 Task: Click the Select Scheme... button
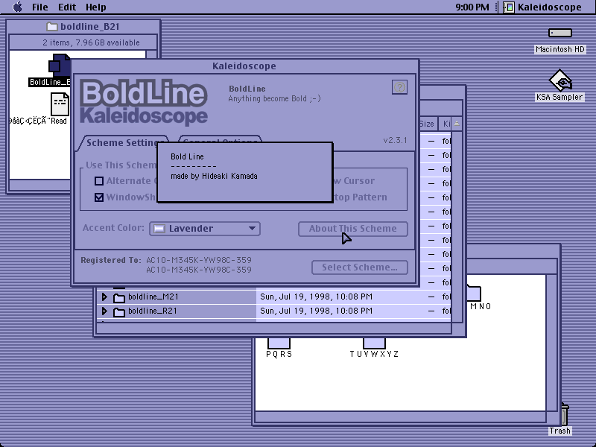[x=360, y=267]
